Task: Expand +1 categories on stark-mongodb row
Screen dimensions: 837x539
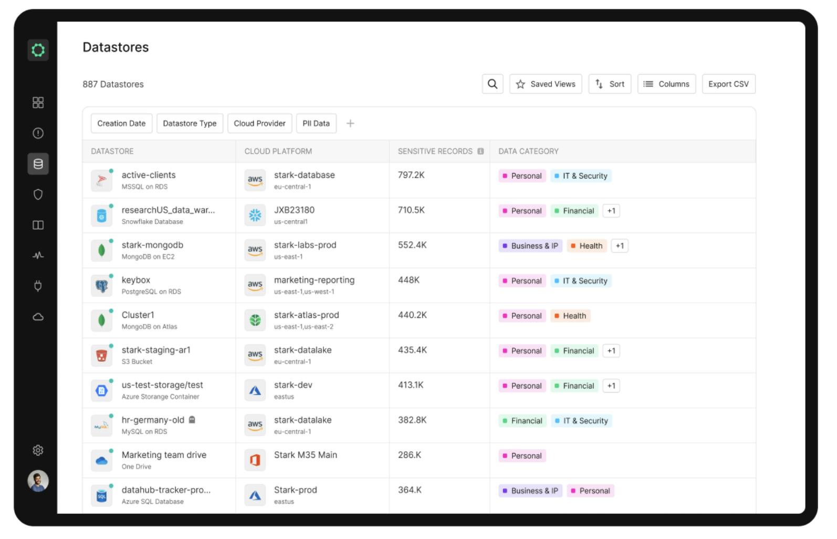Action: point(620,246)
